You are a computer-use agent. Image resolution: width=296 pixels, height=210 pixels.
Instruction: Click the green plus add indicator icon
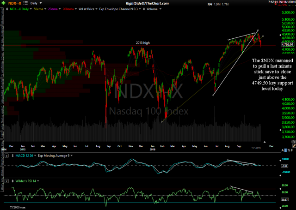tap(3, 3)
